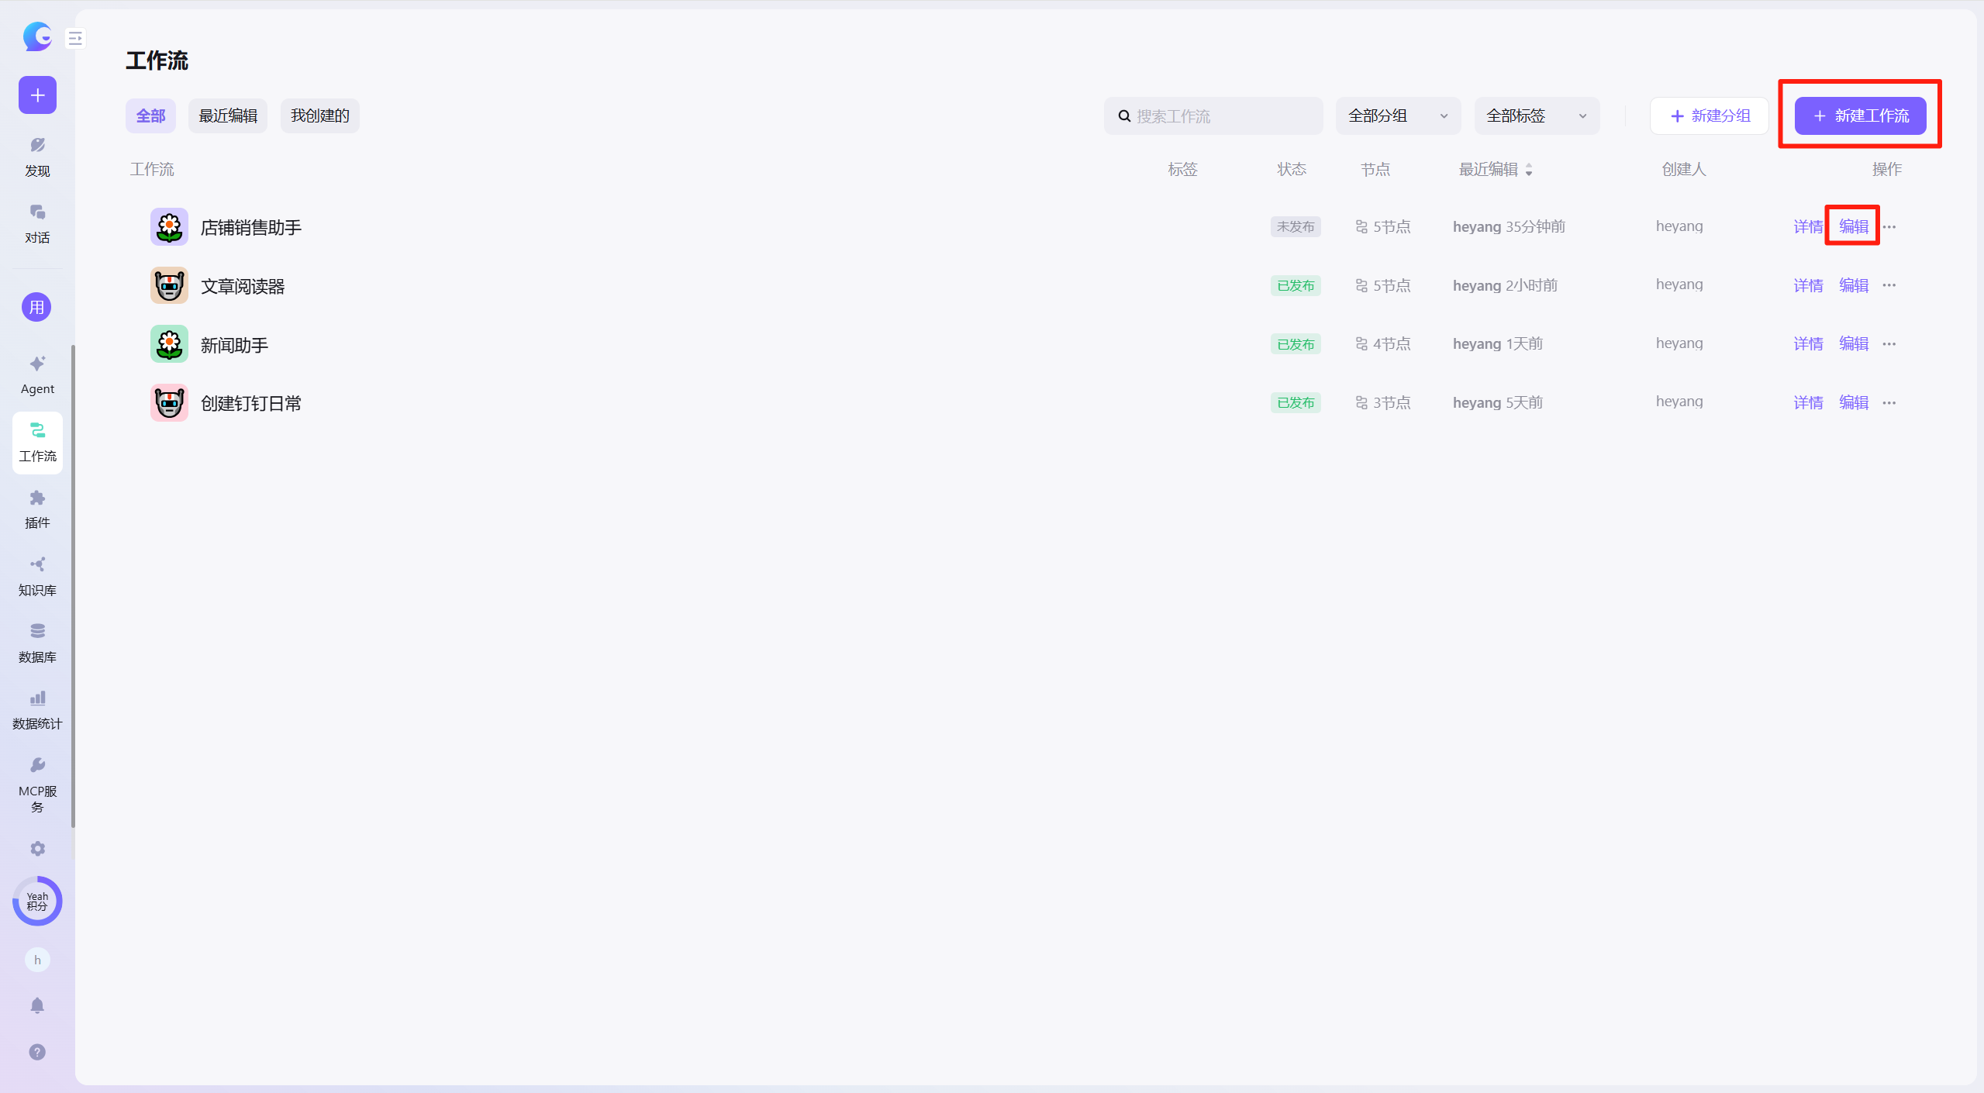
Task: Open help with the question mark icon
Action: point(37,1052)
